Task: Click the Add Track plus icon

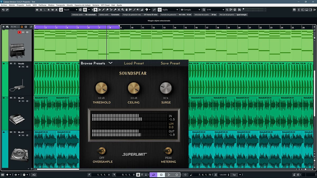Action: click(x=3, y=27)
